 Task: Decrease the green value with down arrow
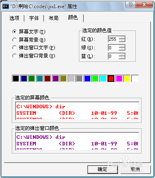122,49
